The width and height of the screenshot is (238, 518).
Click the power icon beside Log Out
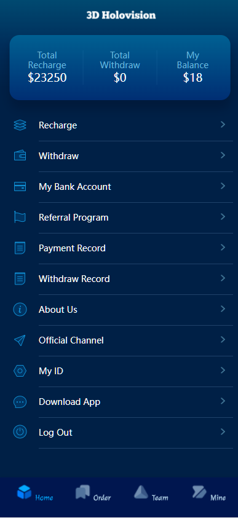pos(20,432)
